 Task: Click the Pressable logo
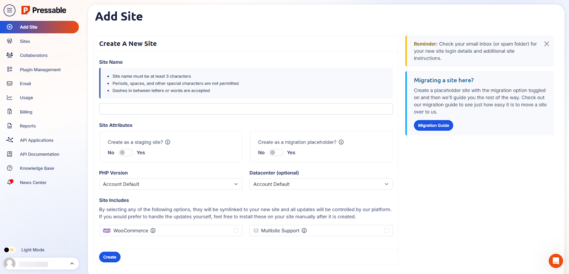click(x=44, y=10)
